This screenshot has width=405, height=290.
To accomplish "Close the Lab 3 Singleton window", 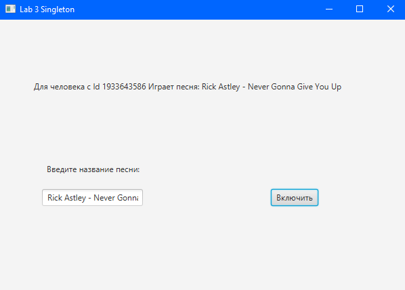I will coord(390,9).
